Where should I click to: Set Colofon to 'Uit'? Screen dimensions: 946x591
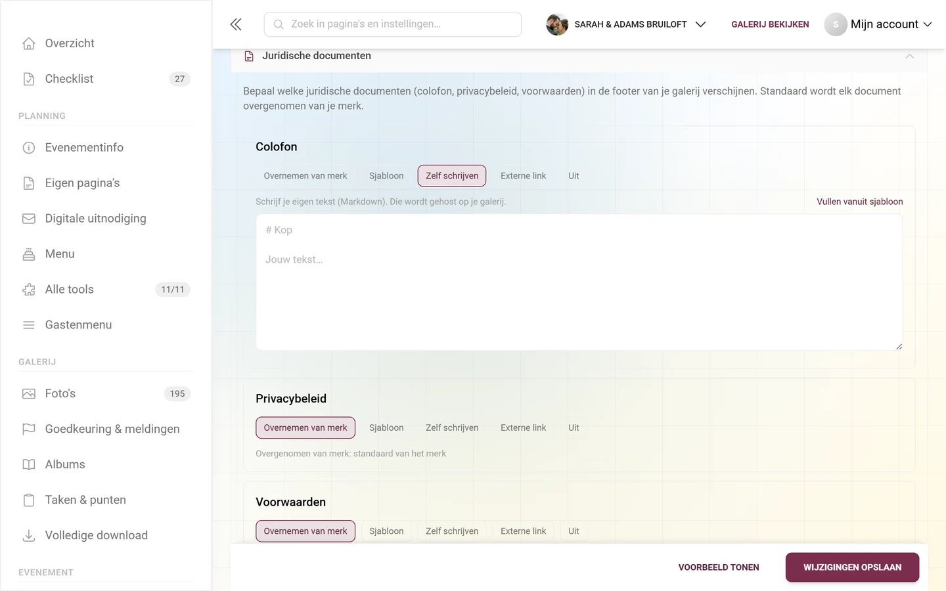(x=574, y=176)
